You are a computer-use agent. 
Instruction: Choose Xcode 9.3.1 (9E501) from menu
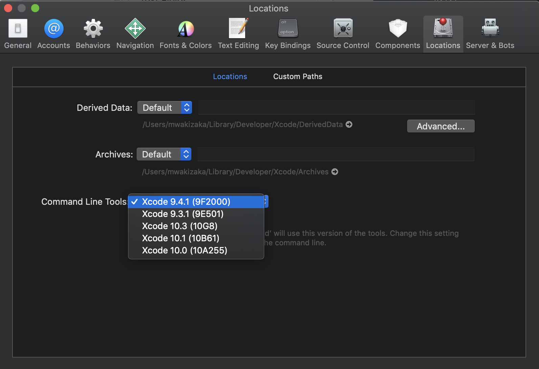(x=196, y=214)
